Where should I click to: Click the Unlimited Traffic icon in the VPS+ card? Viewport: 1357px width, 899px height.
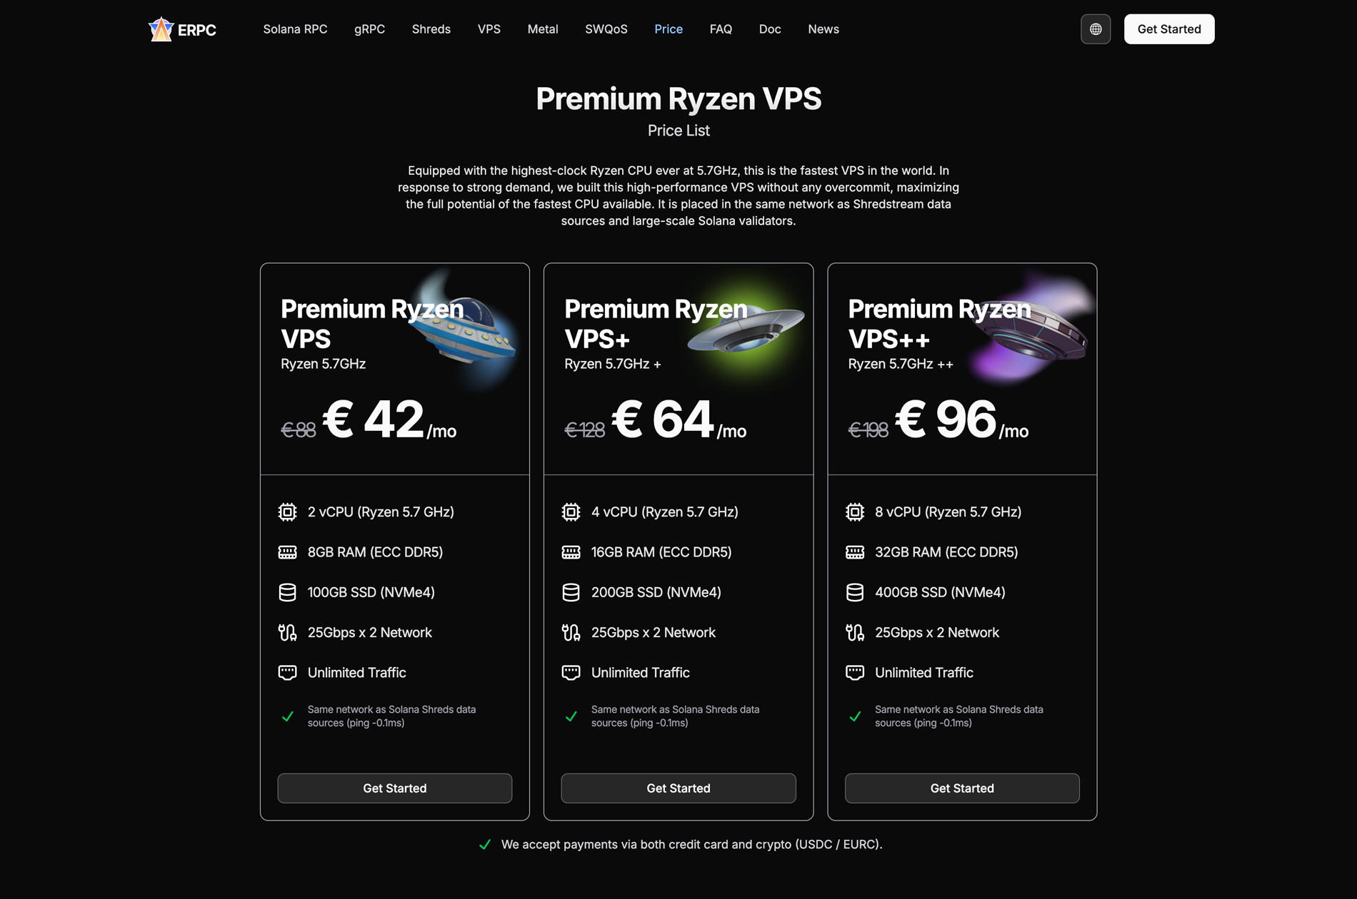coord(571,672)
